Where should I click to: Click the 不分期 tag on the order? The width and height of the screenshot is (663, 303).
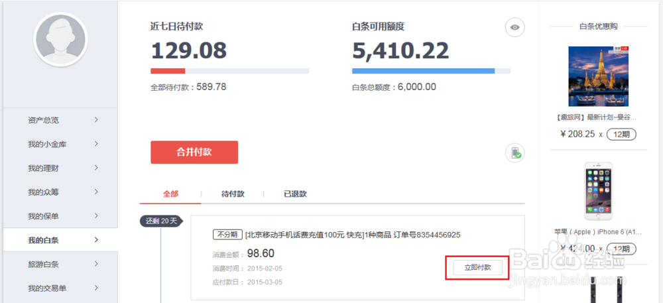point(227,235)
